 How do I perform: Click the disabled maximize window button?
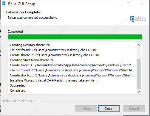coord(129,4)
